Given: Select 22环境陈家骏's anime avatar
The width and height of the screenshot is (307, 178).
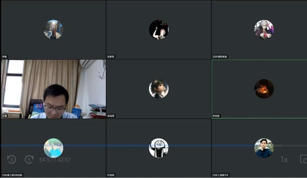Looking at the screenshot, I should (x=264, y=30).
